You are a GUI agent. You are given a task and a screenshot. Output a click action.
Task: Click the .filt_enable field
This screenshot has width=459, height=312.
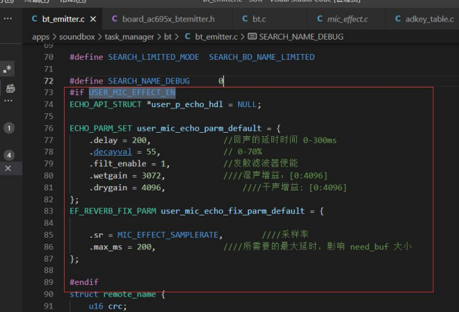point(118,164)
